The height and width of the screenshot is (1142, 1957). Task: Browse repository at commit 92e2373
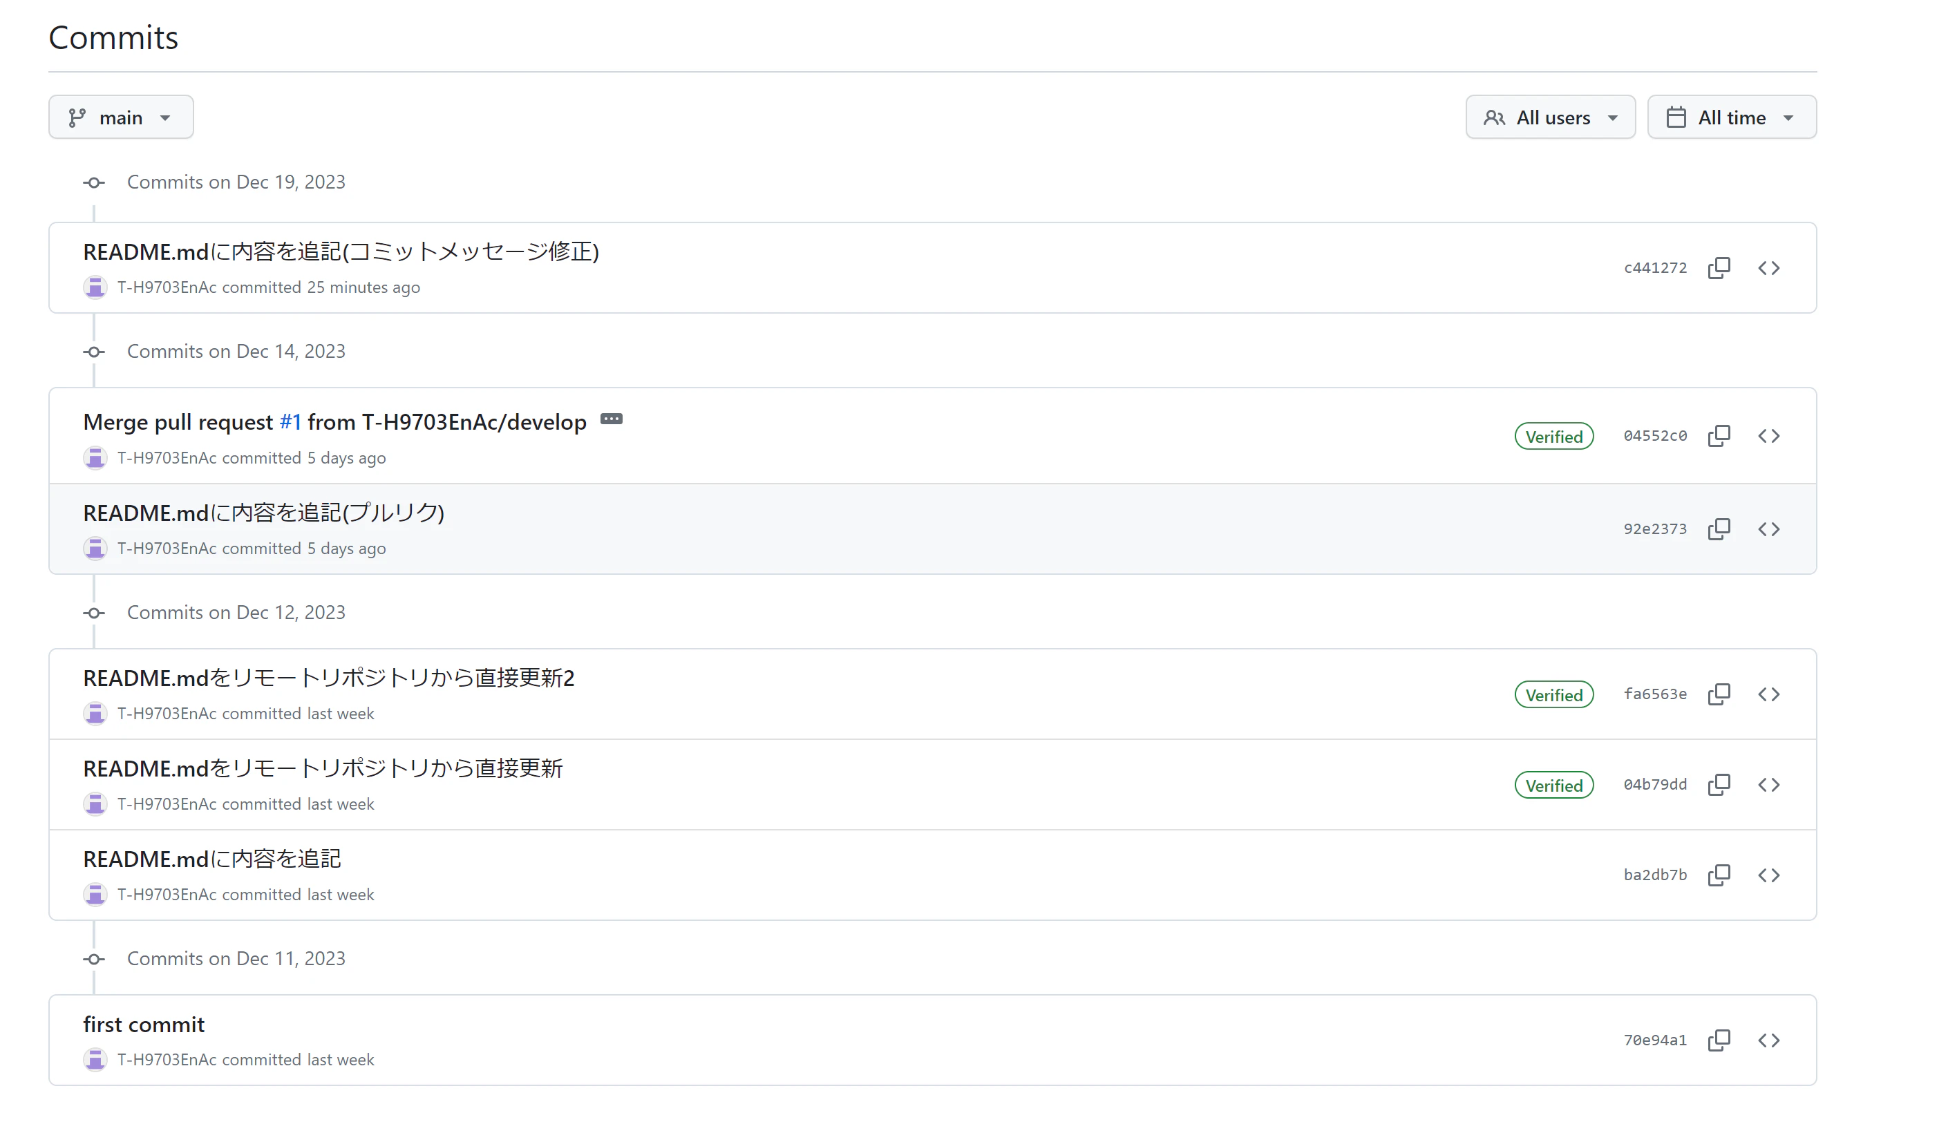point(1768,529)
